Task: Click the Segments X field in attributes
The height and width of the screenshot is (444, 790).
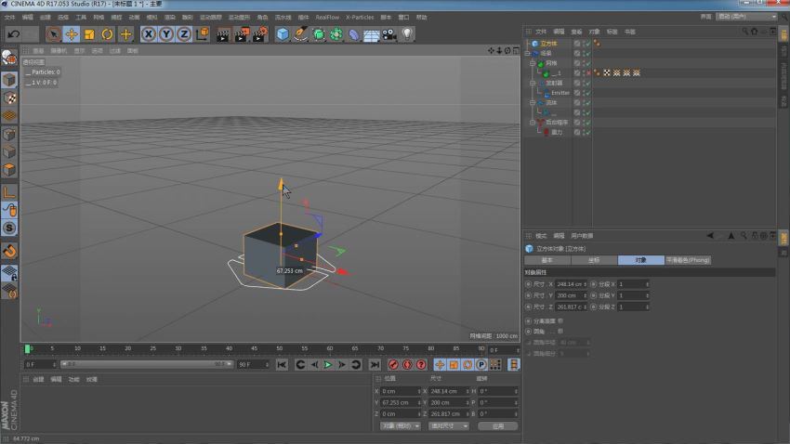Action: click(633, 284)
